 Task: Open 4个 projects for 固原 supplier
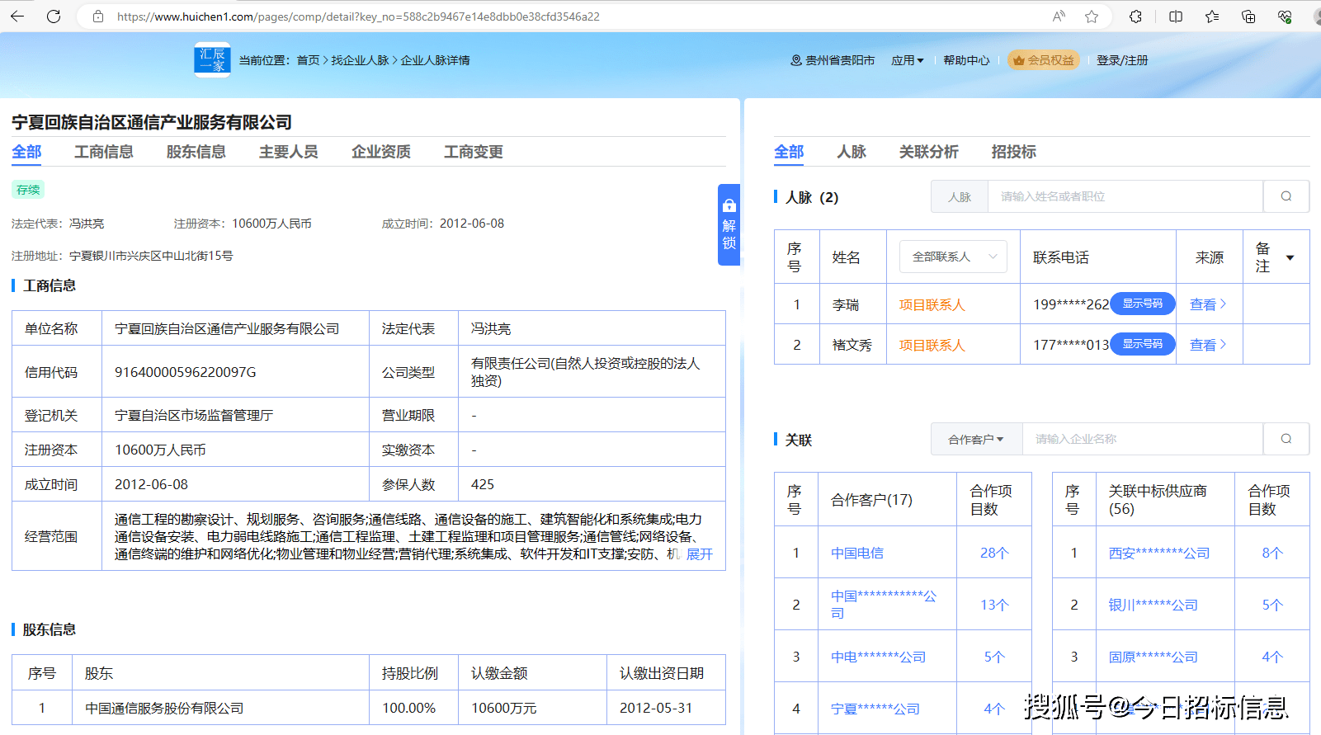pyautogui.click(x=1272, y=657)
